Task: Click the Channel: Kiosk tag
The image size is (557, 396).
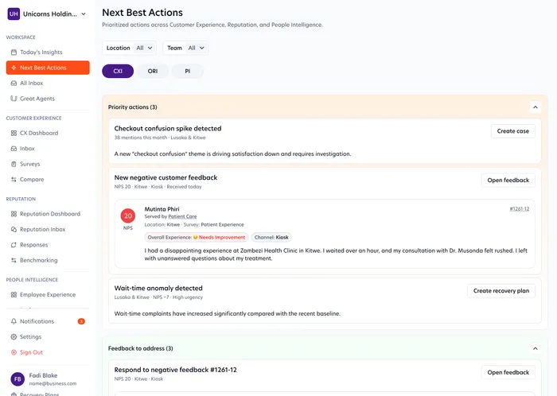Action: click(271, 237)
